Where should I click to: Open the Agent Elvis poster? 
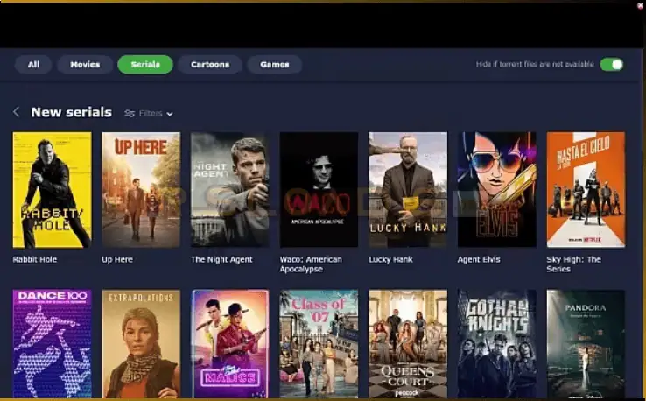[496, 190]
